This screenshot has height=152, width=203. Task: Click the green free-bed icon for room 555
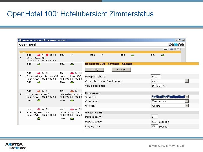[39, 64]
